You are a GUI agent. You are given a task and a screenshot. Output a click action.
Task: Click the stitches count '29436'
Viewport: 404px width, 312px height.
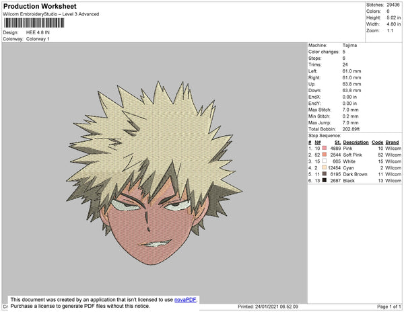point(393,5)
